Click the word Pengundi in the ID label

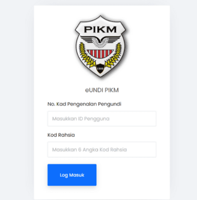109,104
